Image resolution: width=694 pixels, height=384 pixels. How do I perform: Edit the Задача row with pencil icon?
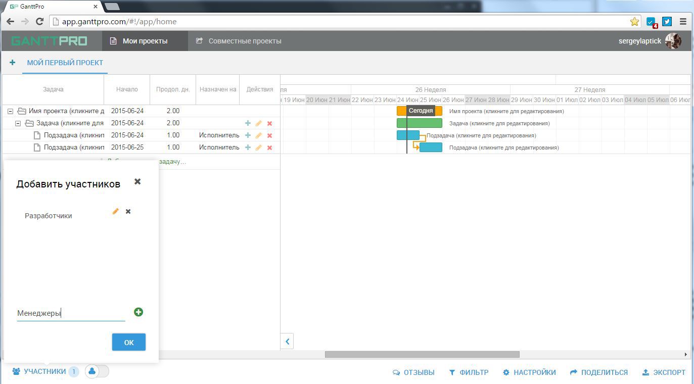258,123
